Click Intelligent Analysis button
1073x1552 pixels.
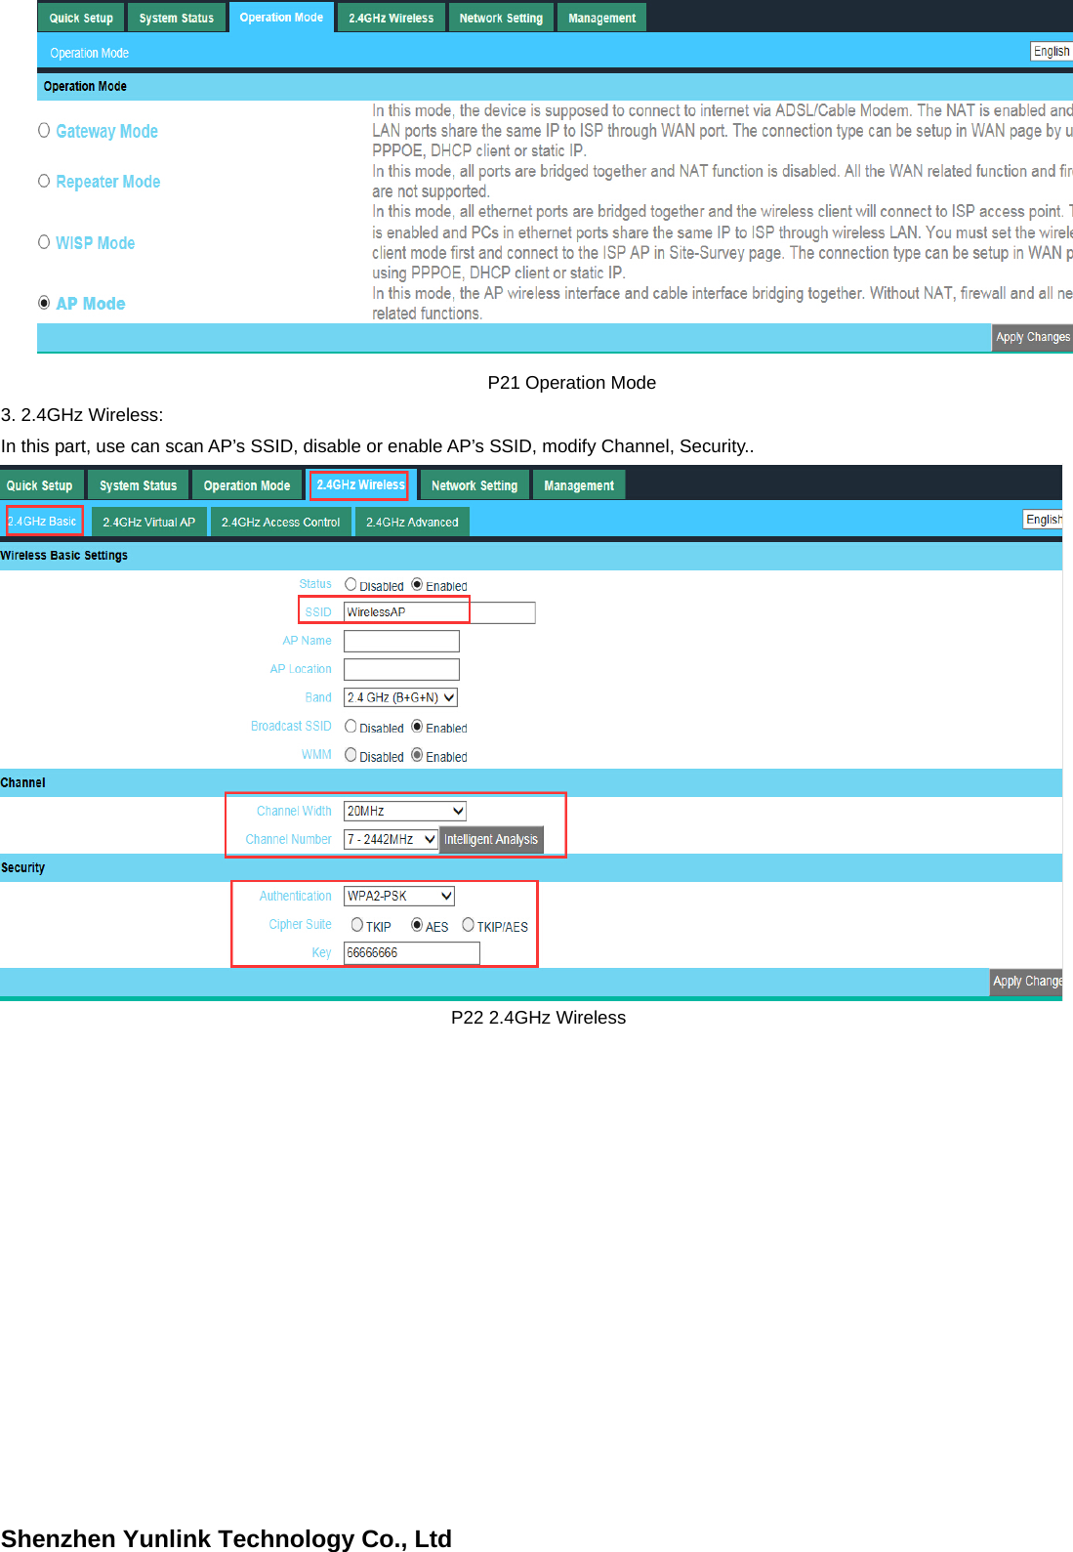pyautogui.click(x=491, y=839)
